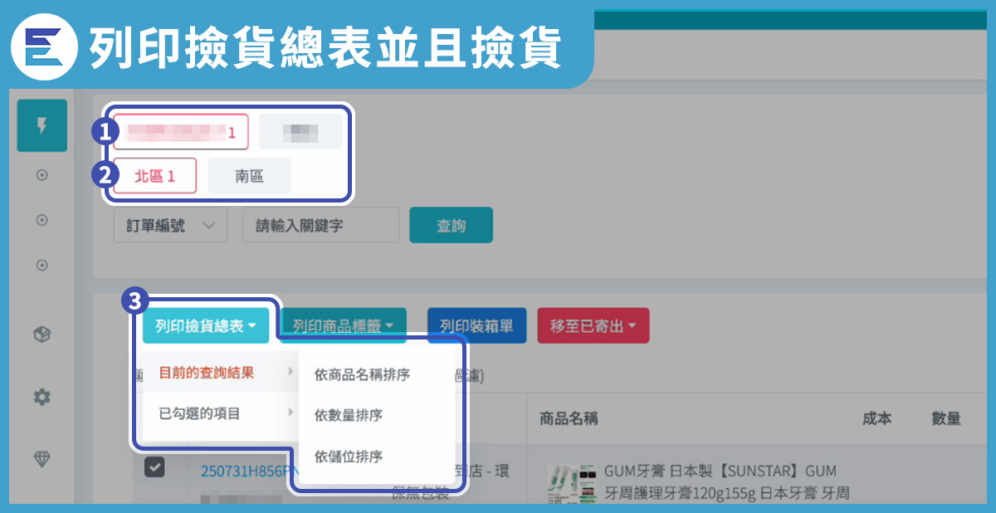Expand the 訂單編號 search field dropdown
The width and height of the screenshot is (996, 513).
point(170,225)
